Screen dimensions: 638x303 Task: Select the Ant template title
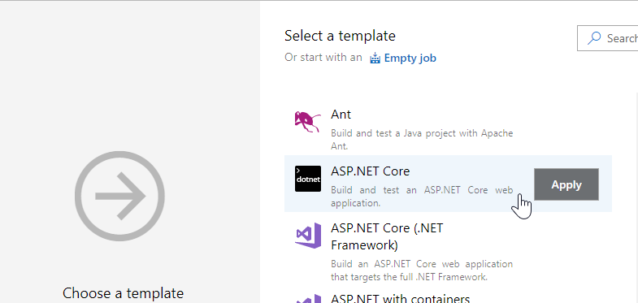[x=341, y=115]
